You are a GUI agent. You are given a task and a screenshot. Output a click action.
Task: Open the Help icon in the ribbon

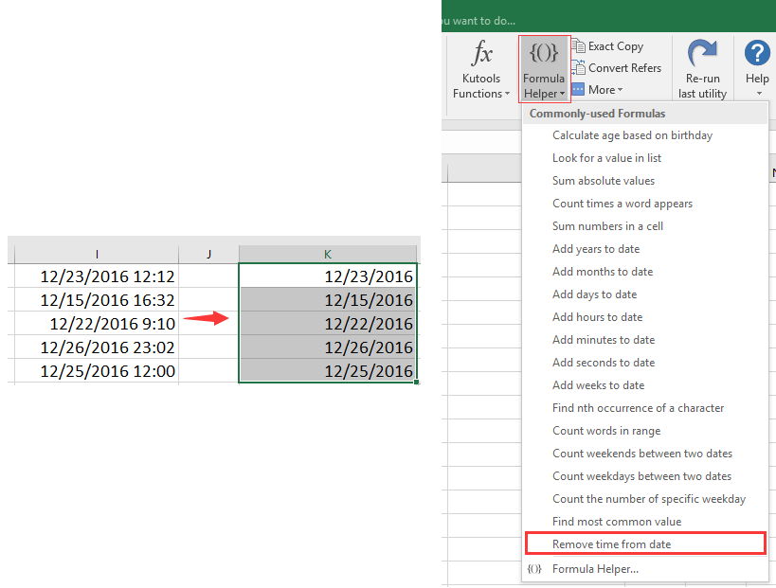756,54
